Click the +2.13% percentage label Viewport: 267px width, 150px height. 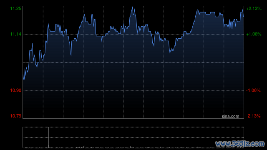tap(254, 8)
